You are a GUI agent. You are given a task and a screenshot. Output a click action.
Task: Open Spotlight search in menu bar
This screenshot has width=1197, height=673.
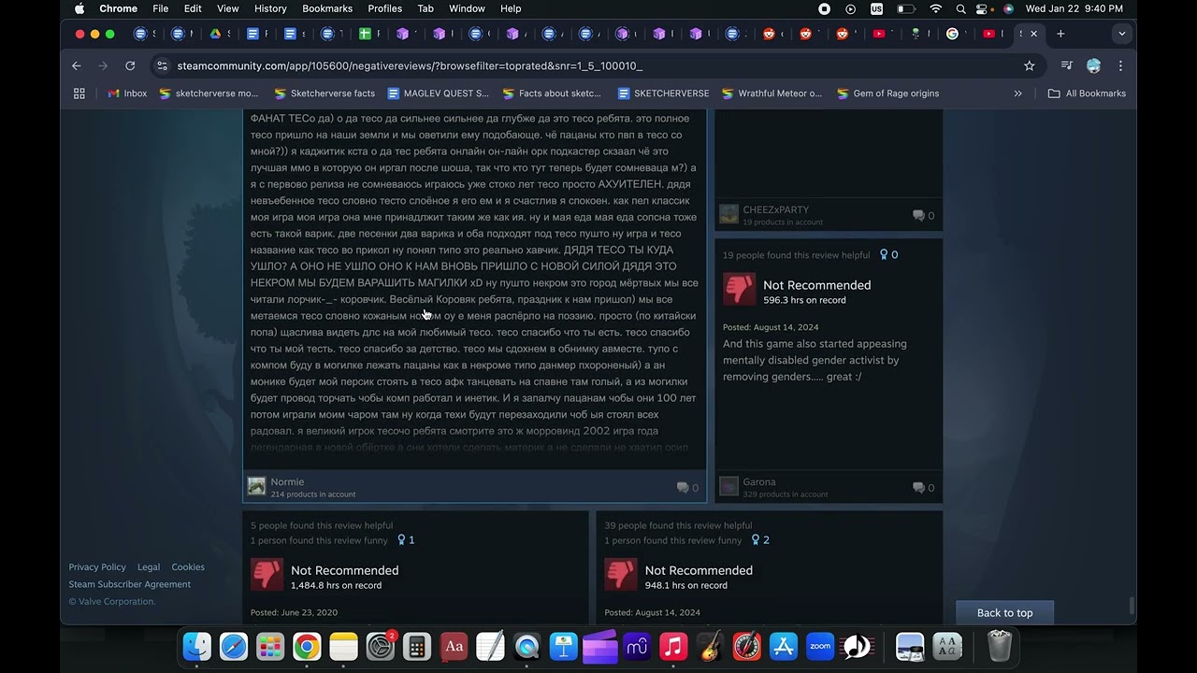960,8
